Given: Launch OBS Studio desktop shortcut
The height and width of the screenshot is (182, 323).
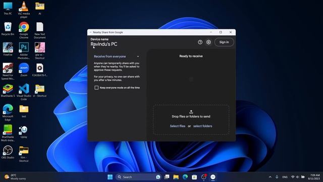Looking at the screenshot, I should [x=8, y=152].
